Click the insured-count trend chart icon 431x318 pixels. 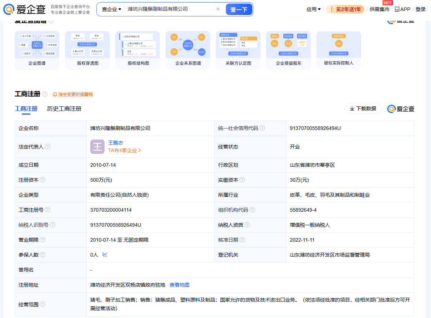coord(105,254)
